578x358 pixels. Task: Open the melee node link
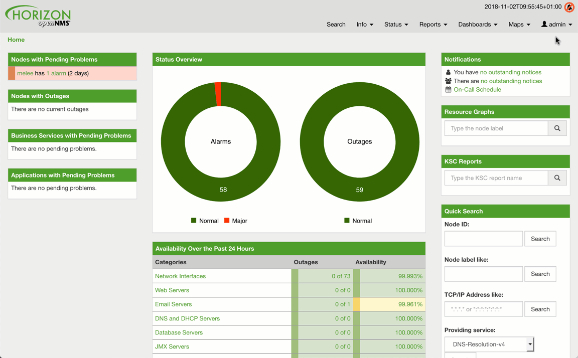[x=25, y=73]
